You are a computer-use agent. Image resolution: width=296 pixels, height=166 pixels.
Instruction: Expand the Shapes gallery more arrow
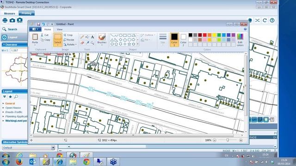click(138, 44)
